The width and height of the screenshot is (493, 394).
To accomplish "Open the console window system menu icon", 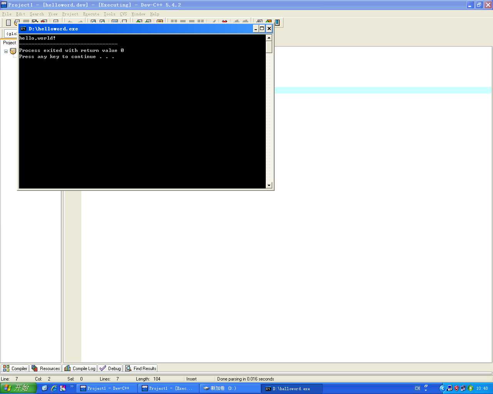I will point(23,28).
